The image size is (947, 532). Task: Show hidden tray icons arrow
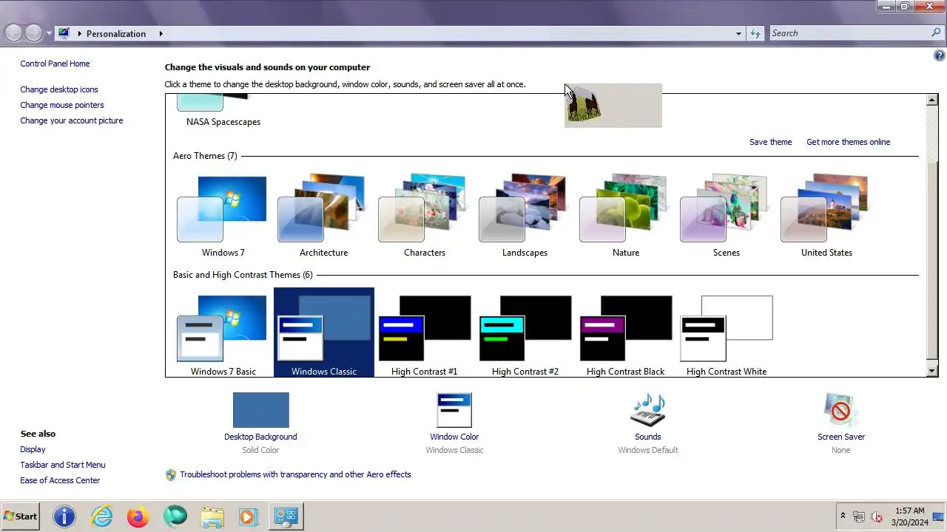coord(843,516)
